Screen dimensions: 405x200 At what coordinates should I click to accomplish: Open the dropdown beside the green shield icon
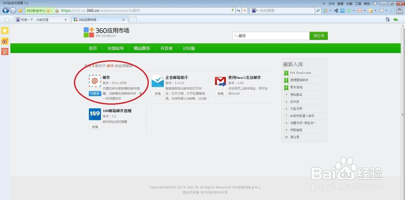354,11
